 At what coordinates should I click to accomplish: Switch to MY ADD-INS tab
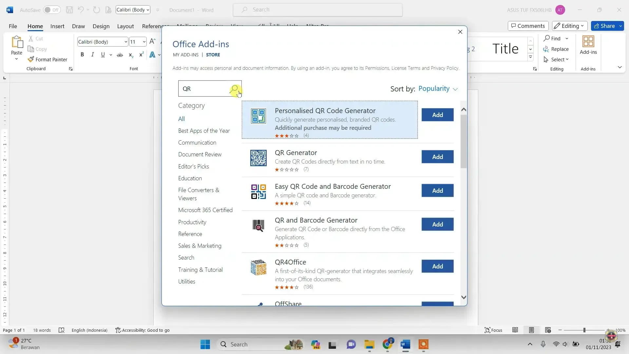[186, 55]
